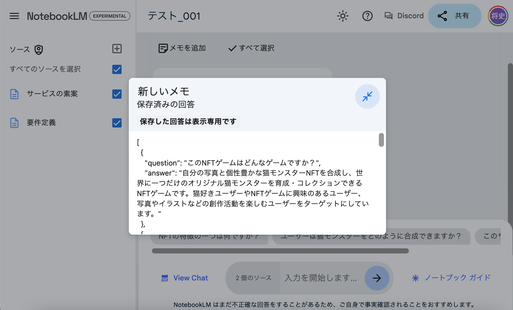Click the View Chat icon
The width and height of the screenshot is (513, 310).
point(165,278)
